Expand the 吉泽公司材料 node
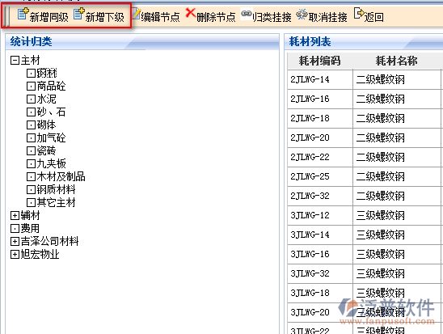The height and width of the screenshot is (334, 443). pos(15,242)
